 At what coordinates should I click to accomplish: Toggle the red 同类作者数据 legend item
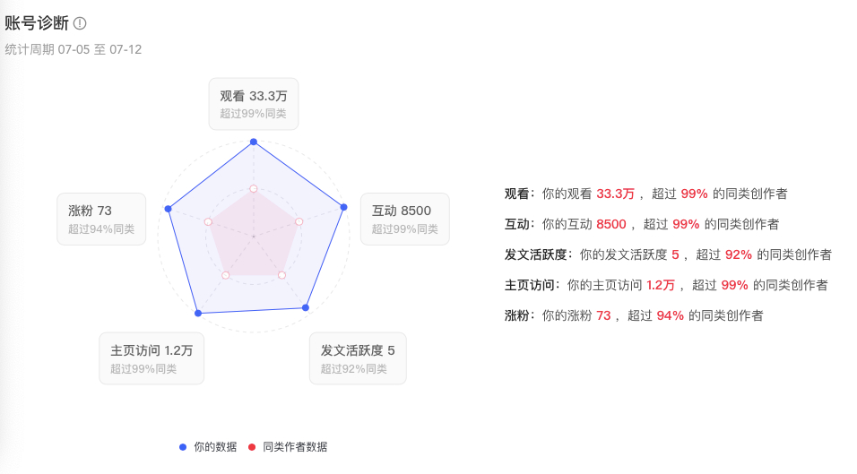288,447
